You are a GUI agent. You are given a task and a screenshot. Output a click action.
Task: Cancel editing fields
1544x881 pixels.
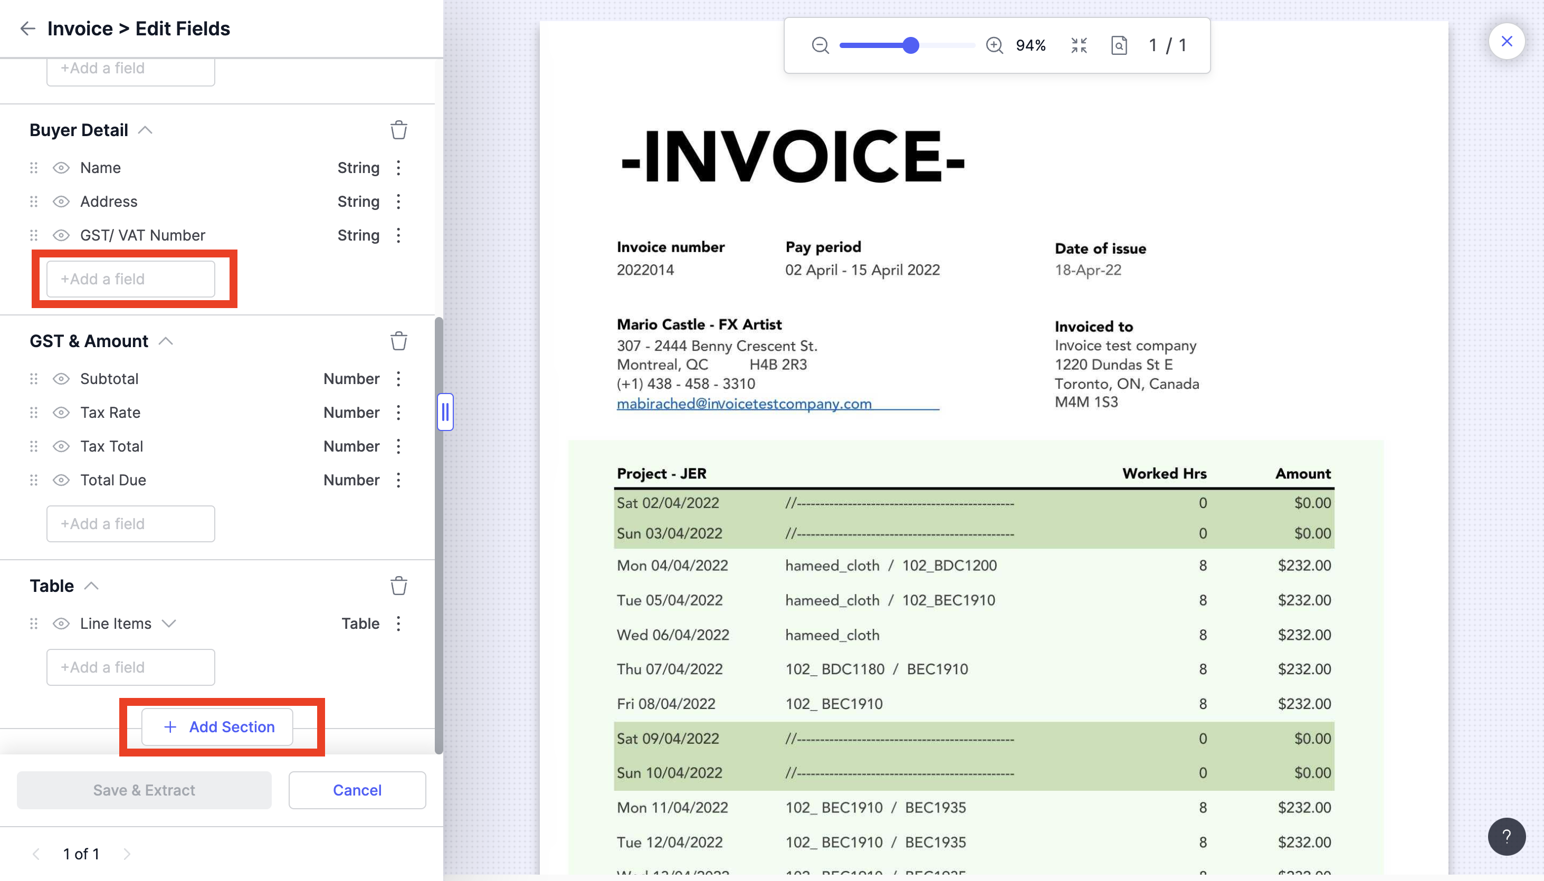click(357, 790)
